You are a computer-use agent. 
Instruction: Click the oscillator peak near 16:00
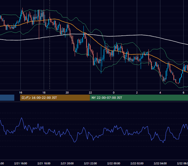(22, 118)
